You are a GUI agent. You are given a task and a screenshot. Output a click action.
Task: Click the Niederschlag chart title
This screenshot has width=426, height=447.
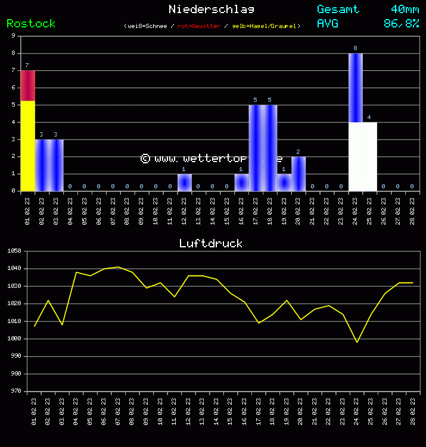212,9
